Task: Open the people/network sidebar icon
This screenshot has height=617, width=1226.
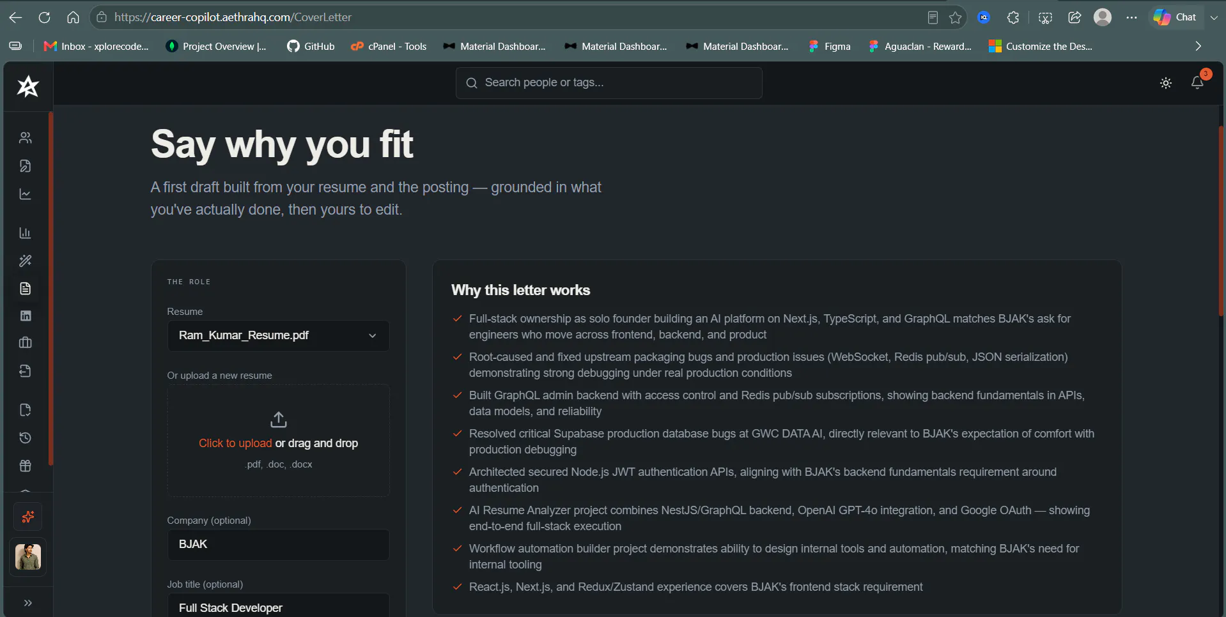Action: tap(26, 138)
